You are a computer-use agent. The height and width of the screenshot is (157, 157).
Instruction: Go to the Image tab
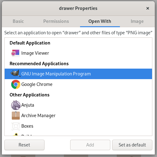pyautogui.click(x=137, y=21)
